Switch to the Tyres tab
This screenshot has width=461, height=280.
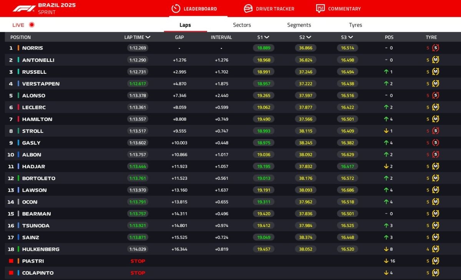tap(355, 25)
